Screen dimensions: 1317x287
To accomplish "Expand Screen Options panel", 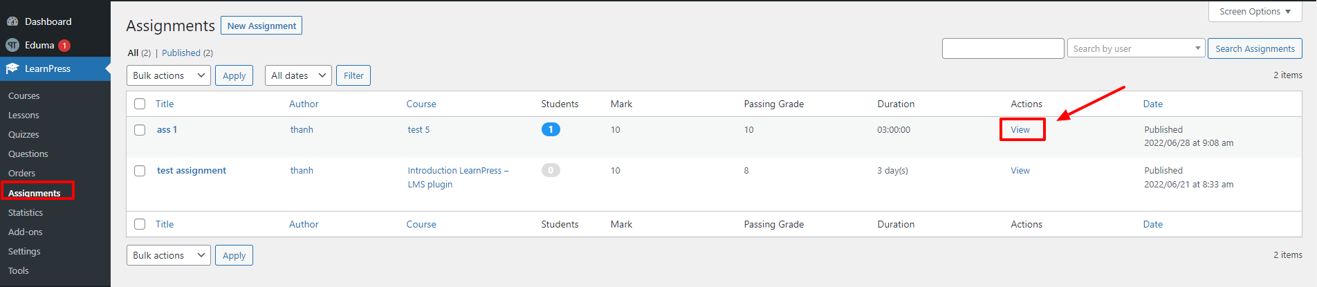I will [x=1255, y=12].
